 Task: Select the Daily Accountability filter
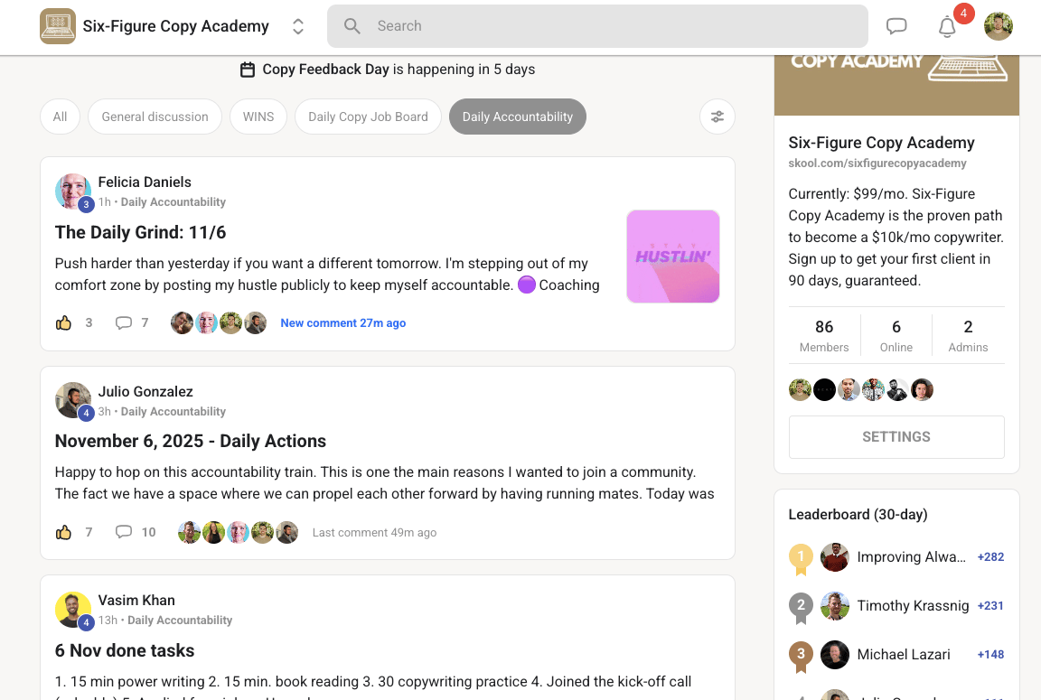click(517, 117)
